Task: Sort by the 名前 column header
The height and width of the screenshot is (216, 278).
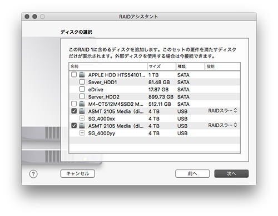Action: coord(108,66)
